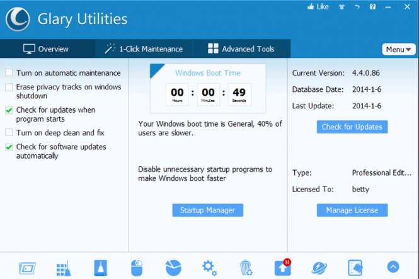Click the recycle bin Uninstall Manager icon

click(x=246, y=268)
